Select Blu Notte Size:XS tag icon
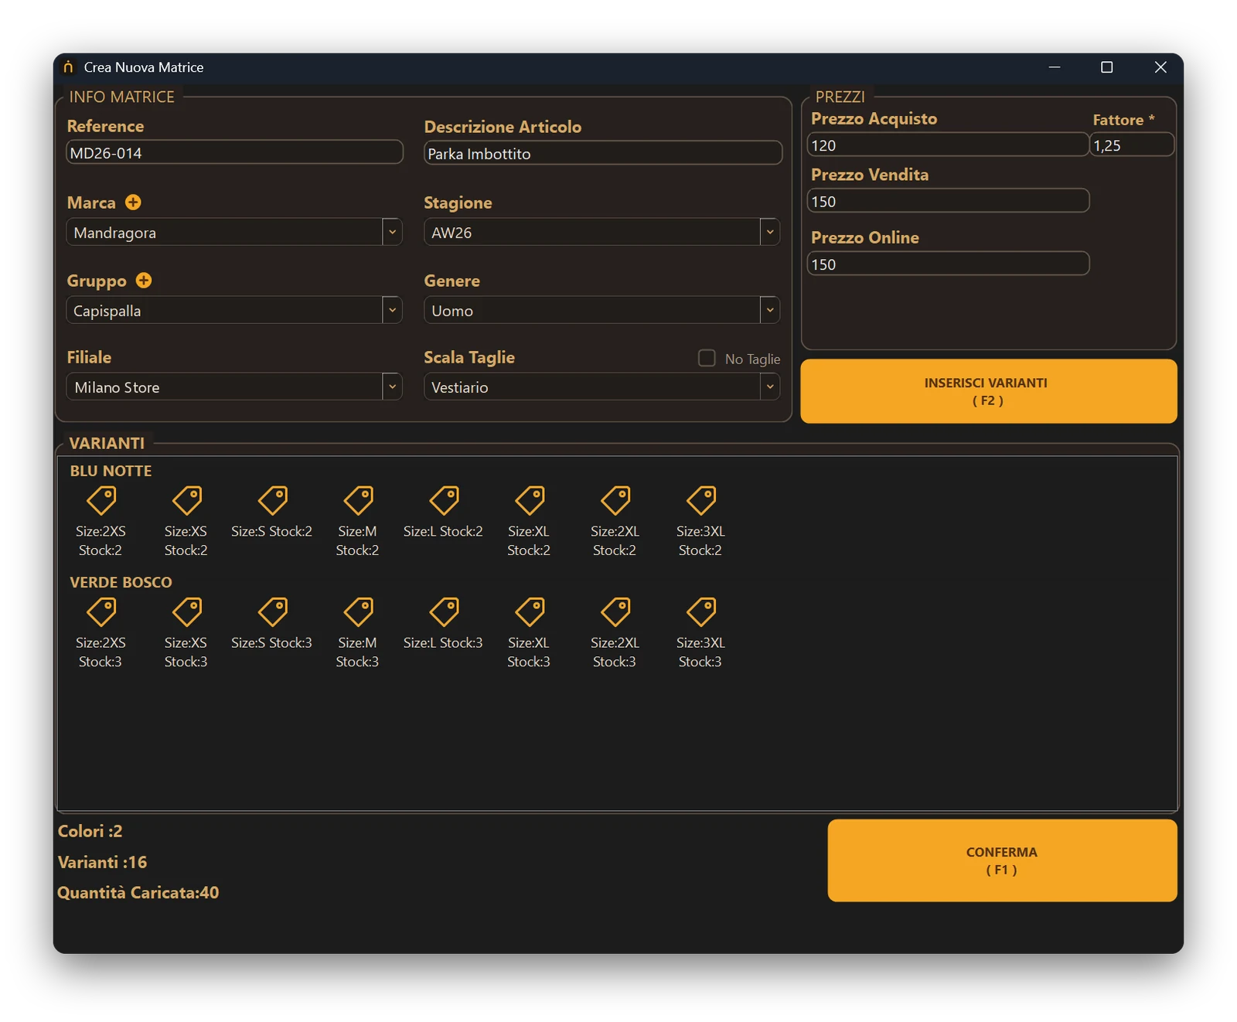Viewport: 1237px width, 1022px height. (187, 500)
